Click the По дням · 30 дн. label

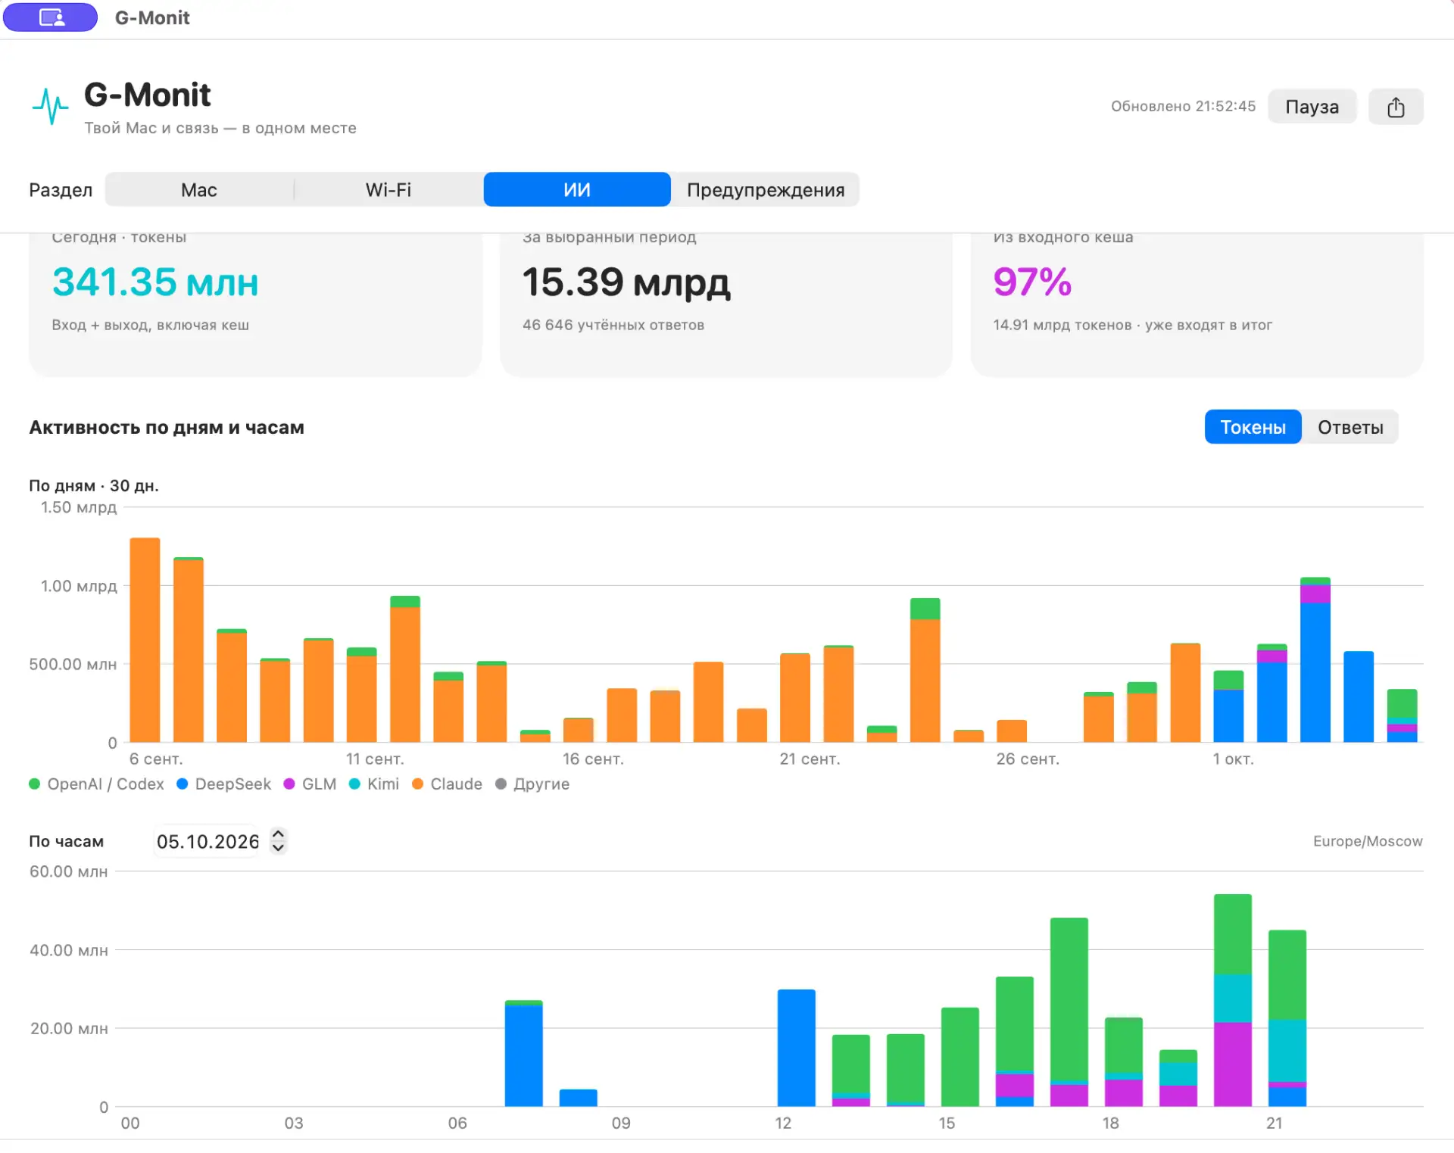[x=94, y=485]
